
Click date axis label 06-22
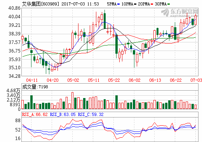[x=176, y=80]
